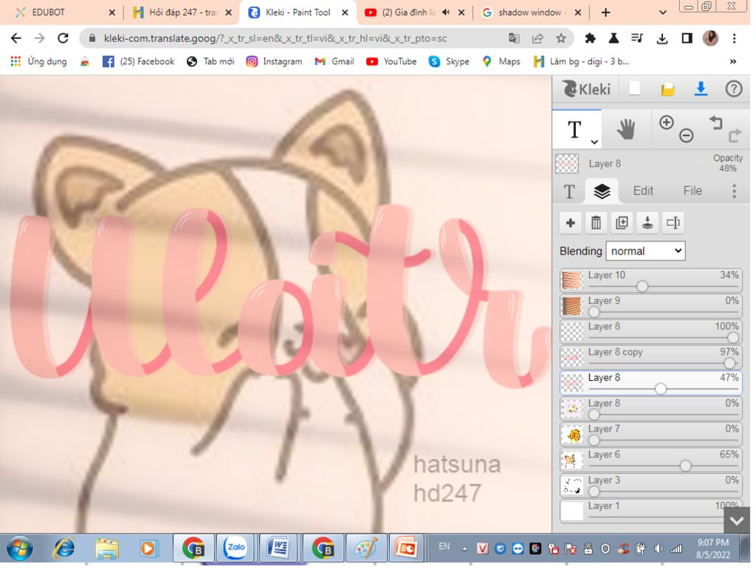Adjust the Layer 6 opacity slider

(685, 466)
